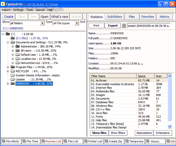Open the Tools menu

pyautogui.click(x=30, y=10)
